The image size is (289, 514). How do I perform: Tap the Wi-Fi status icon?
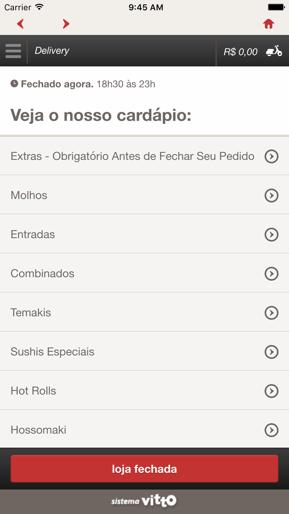coord(39,7)
